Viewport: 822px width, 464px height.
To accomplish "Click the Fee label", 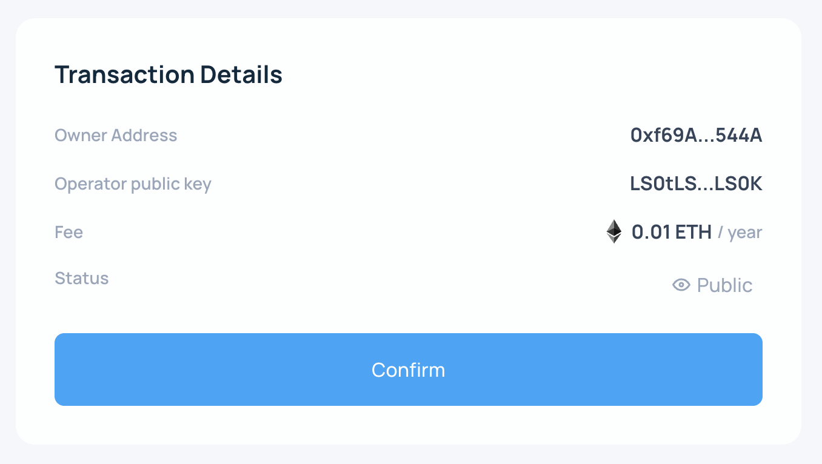I will pos(68,232).
